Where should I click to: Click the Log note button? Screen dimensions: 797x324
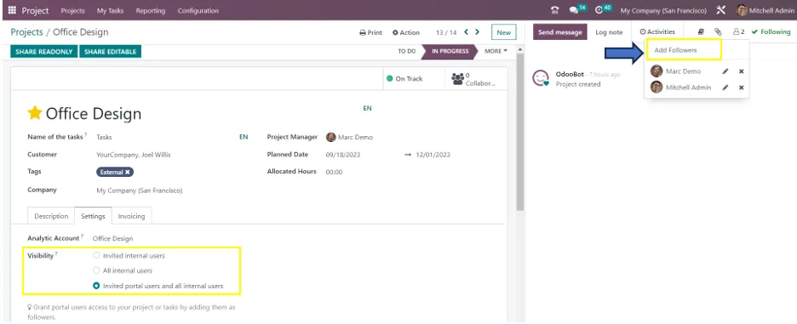point(609,32)
